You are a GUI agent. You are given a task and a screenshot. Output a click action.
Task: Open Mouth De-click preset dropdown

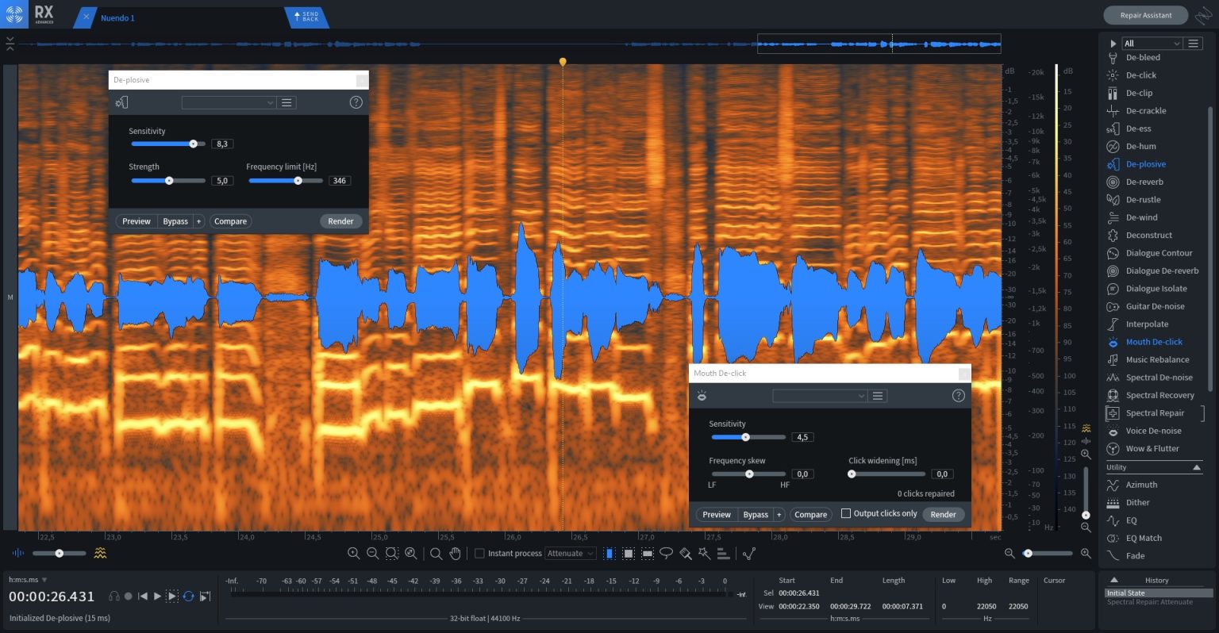[819, 396]
